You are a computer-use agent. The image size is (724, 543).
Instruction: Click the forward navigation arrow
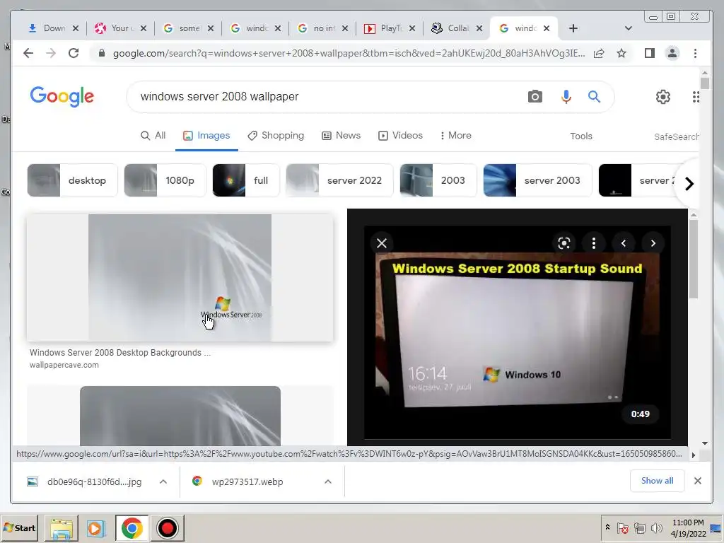51,53
